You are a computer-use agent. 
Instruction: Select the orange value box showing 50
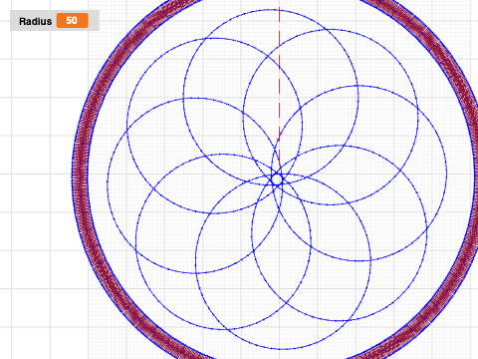click(x=72, y=21)
